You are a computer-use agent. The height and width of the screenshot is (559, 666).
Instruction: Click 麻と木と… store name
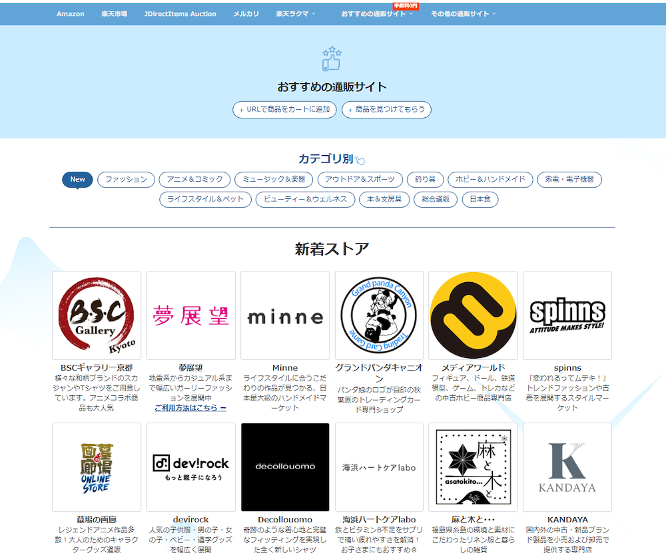[473, 520]
